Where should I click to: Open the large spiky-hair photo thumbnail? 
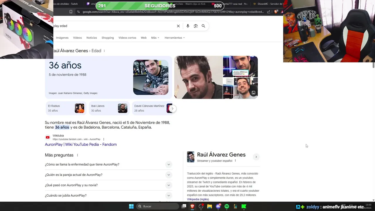tap(198, 77)
